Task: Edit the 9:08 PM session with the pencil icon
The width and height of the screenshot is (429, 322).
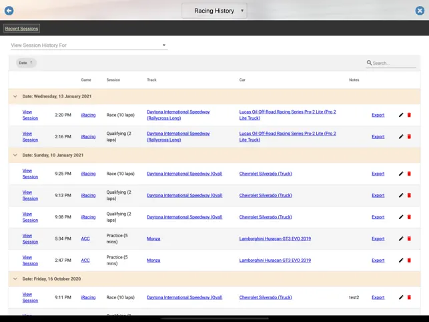Action: coord(401,217)
